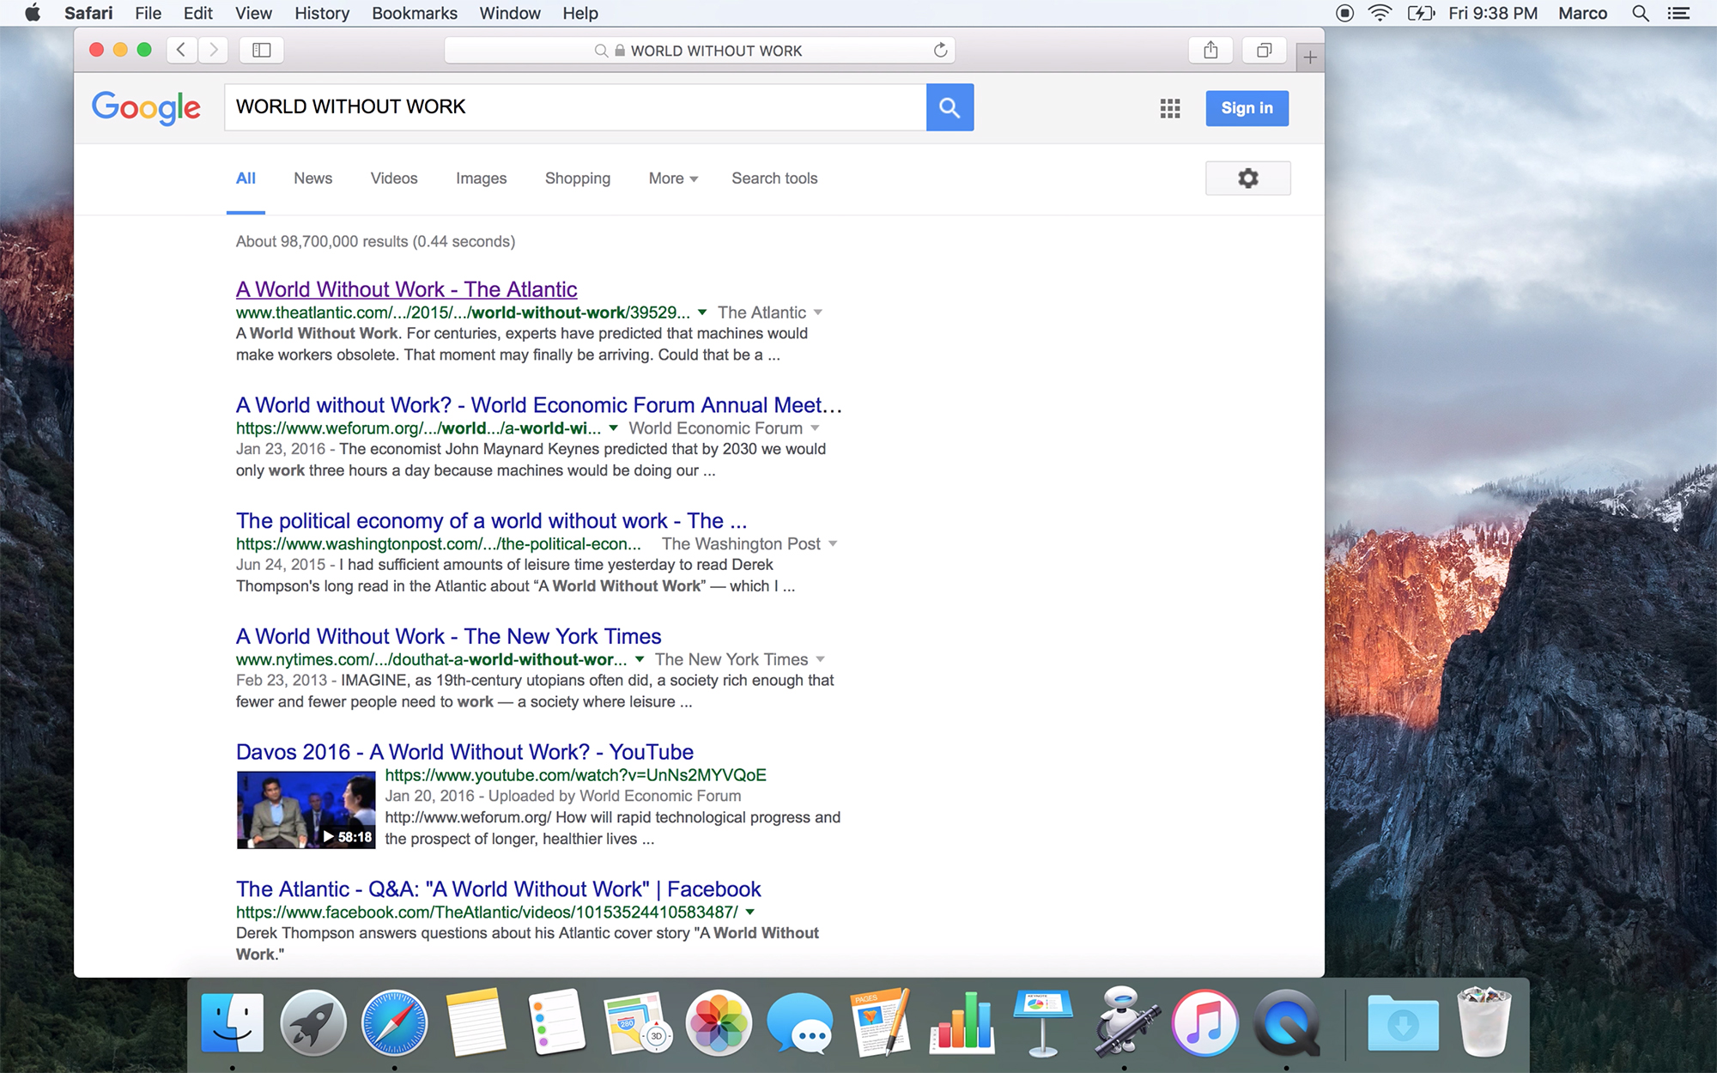The width and height of the screenshot is (1717, 1073).
Task: Expand green arrow beside theatlantic.com URL
Action: point(702,312)
